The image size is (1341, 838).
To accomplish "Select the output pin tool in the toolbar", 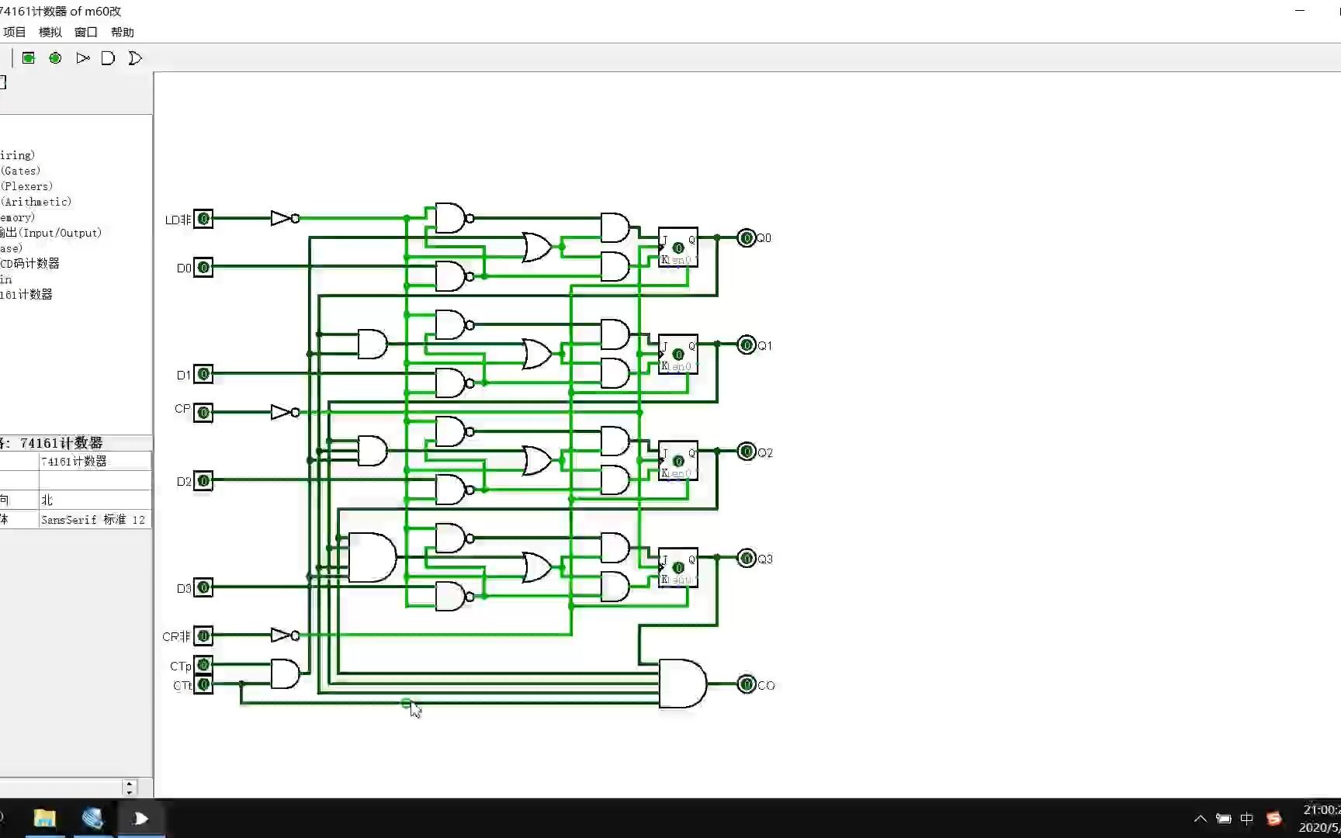I will [x=54, y=57].
